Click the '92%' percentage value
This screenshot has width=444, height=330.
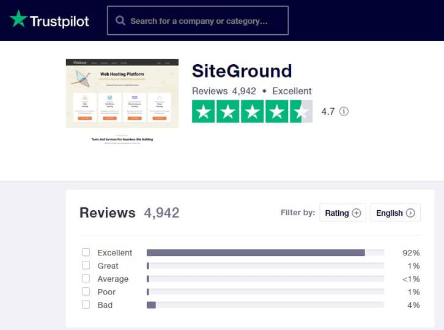411,253
